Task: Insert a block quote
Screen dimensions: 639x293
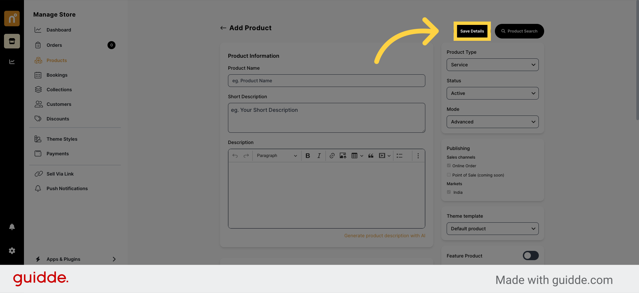Action: point(371,156)
